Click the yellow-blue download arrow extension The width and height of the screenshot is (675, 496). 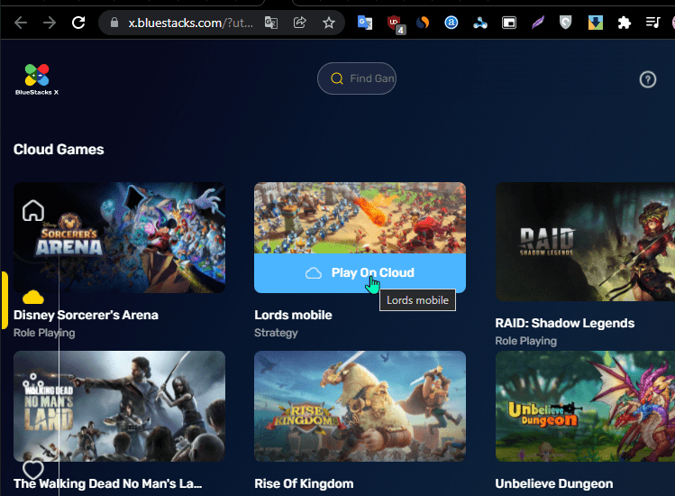coord(596,23)
